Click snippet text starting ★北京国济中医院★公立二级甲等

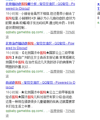[x=40, y=99]
